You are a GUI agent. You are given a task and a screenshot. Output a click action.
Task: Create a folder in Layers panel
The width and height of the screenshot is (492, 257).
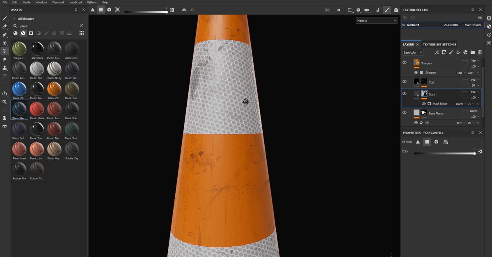[473, 52]
